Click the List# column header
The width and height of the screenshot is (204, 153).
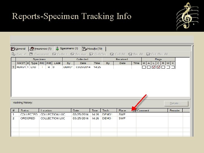(57, 63)
